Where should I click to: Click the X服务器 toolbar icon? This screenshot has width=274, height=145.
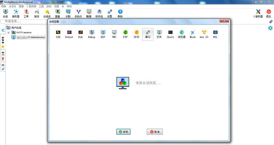pyautogui.click(x=258, y=14)
